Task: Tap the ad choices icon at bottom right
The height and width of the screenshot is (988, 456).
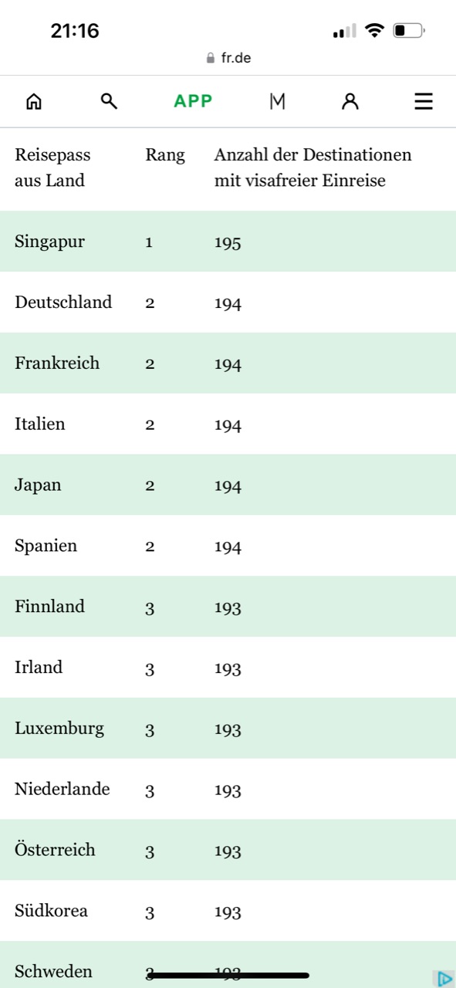Action: [444, 978]
